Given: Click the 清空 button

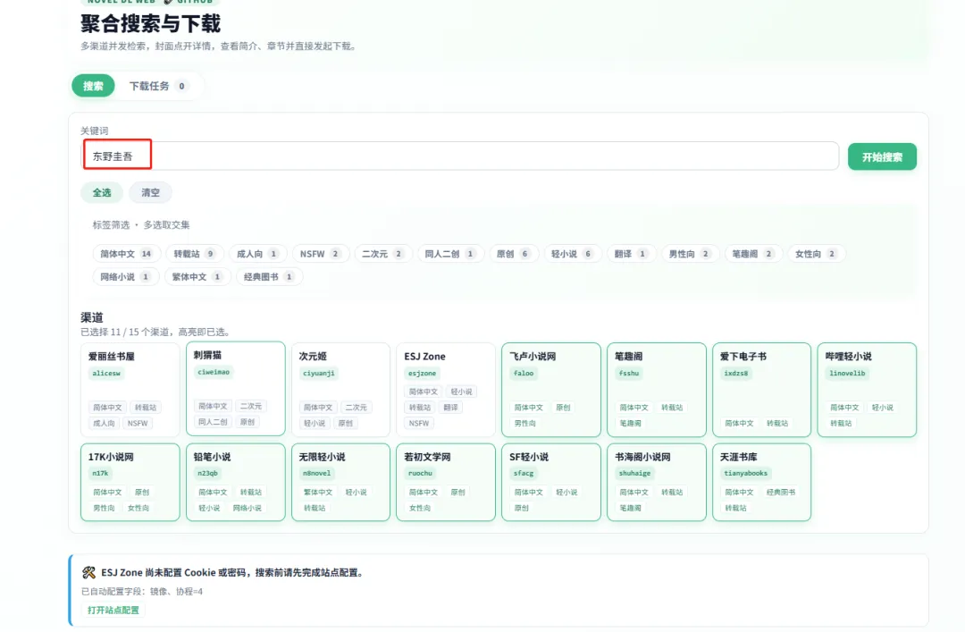Looking at the screenshot, I should coord(150,193).
